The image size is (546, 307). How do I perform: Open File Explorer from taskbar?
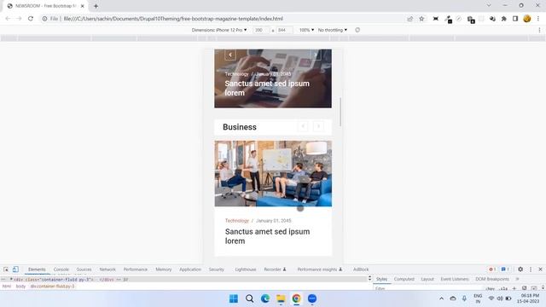(x=281, y=298)
